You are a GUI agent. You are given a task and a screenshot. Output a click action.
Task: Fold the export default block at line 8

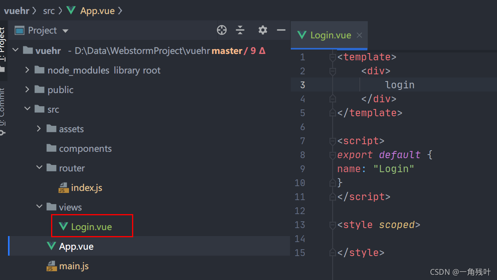[x=333, y=155]
